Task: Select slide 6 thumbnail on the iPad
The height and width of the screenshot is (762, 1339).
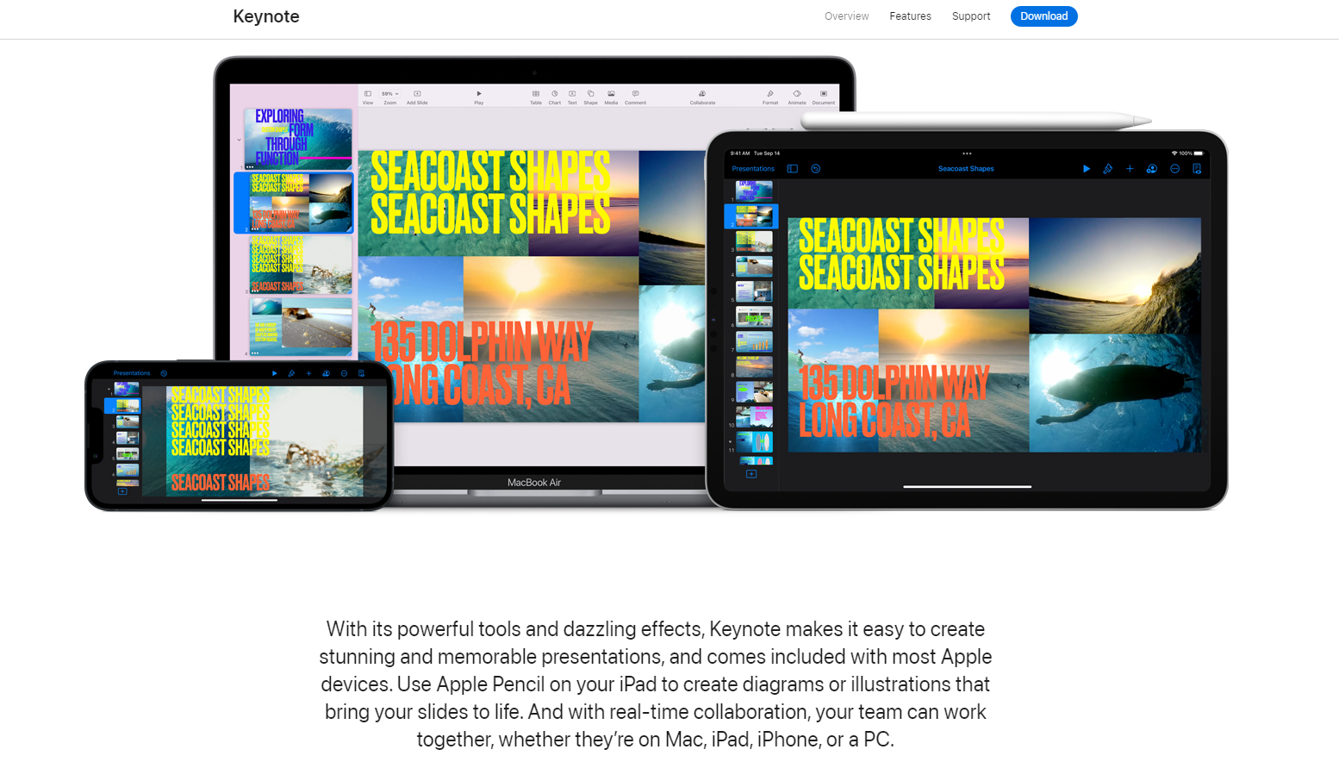Action: (754, 315)
